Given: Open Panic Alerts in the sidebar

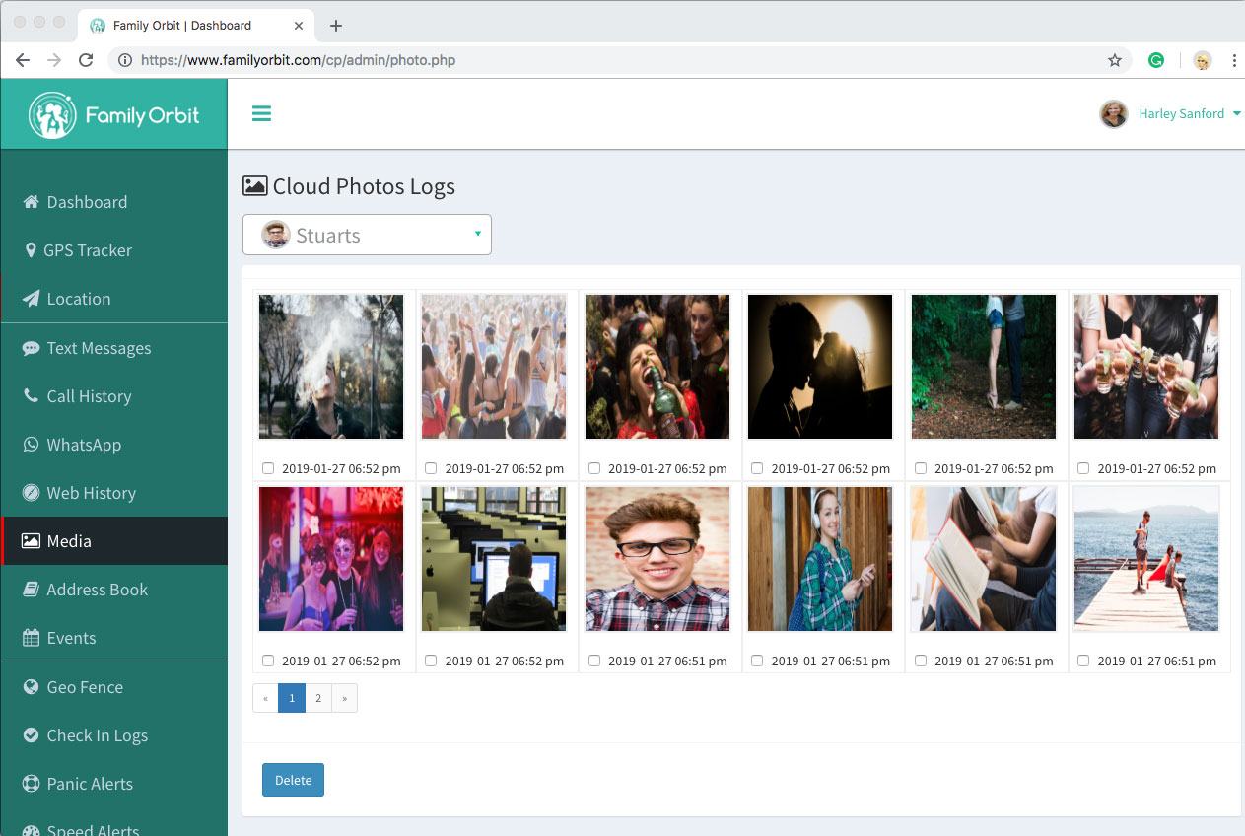Looking at the screenshot, I should pos(114,784).
